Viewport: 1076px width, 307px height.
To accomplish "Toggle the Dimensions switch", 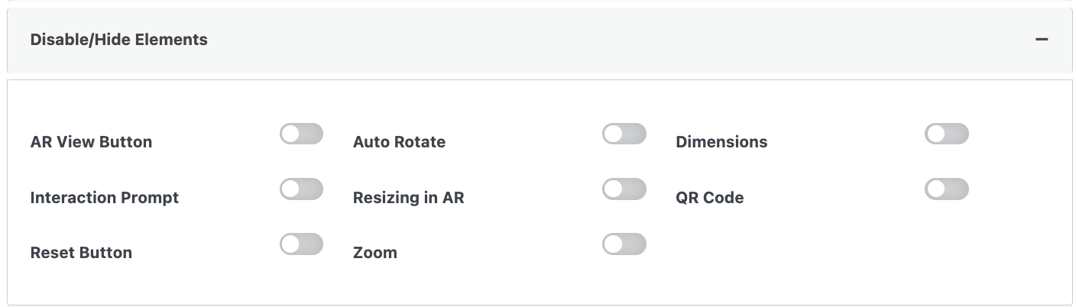I will point(946,134).
